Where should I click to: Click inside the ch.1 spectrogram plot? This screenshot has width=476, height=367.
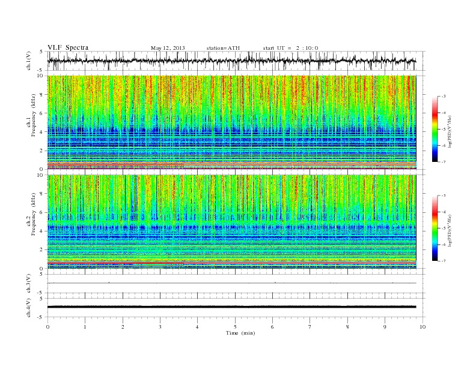(231, 122)
